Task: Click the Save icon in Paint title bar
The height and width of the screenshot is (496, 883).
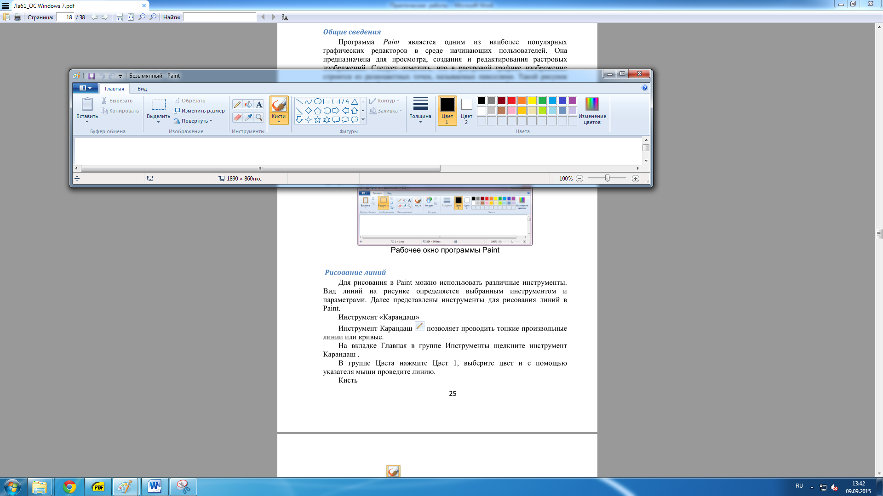Action: [x=92, y=76]
